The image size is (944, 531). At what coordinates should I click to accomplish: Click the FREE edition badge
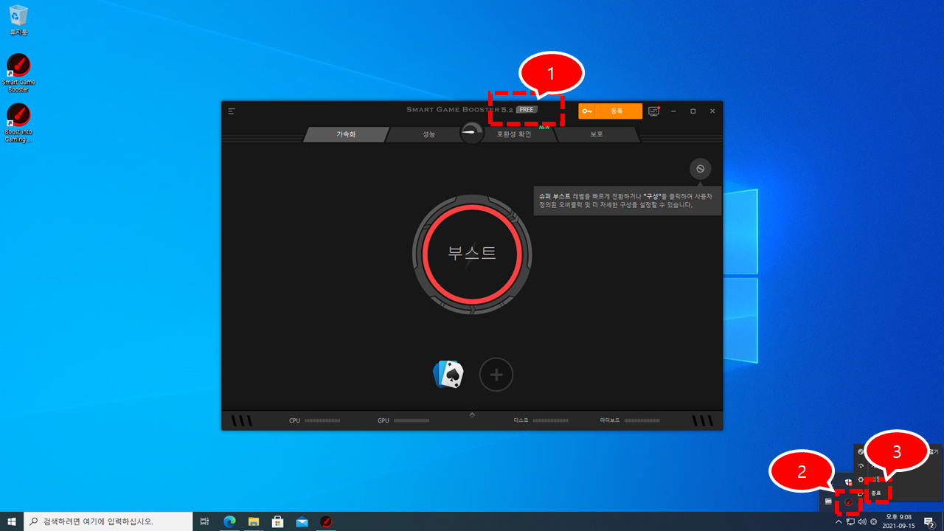[x=527, y=110]
